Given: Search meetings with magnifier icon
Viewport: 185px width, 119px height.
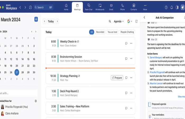Looking at the screenshot, I should 110,21.
